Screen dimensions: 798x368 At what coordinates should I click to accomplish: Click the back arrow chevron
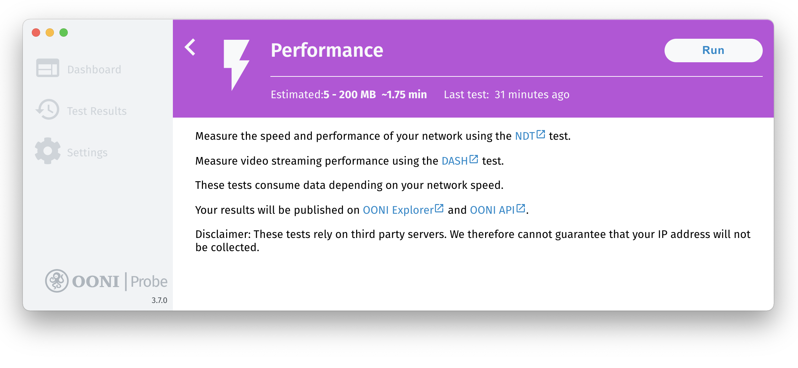pyautogui.click(x=191, y=47)
